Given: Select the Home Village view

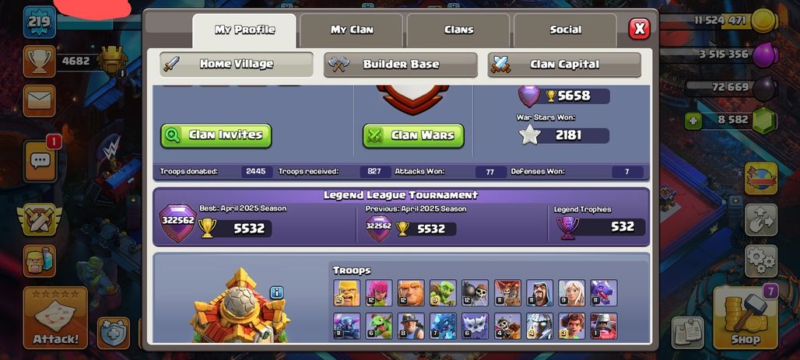Looking at the screenshot, I should [x=237, y=65].
